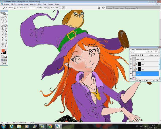Viewport: 161px width, 129px height.
Task: Switch to Standard edit mode
Action: coord(3,57)
